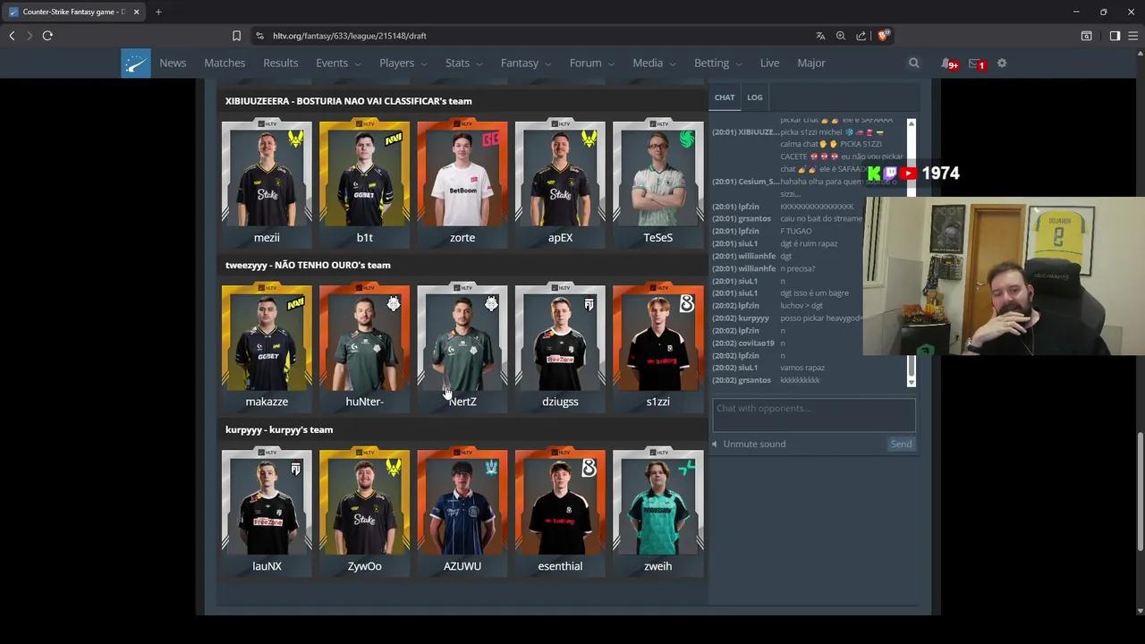Expand the Forum dropdown
The height and width of the screenshot is (644, 1145).
tap(592, 64)
